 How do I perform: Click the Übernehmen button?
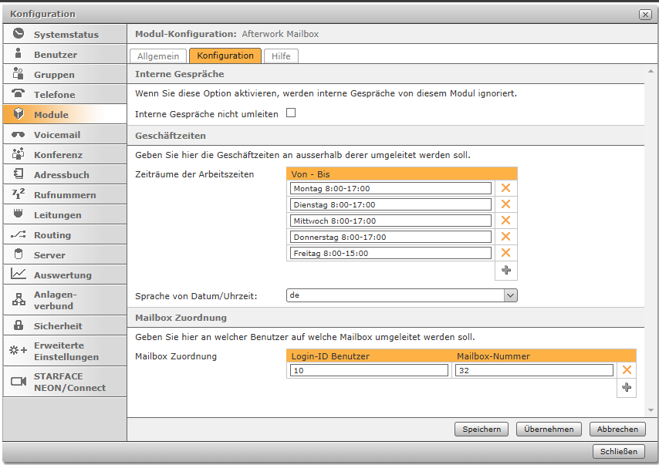point(549,430)
